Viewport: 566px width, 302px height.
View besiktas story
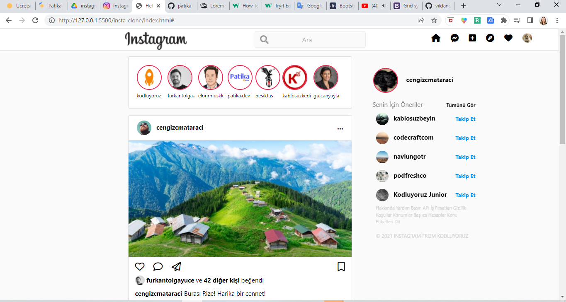click(268, 77)
